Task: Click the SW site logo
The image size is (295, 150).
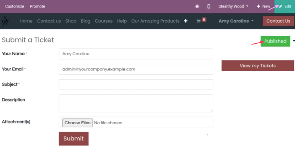Action: coord(5,21)
